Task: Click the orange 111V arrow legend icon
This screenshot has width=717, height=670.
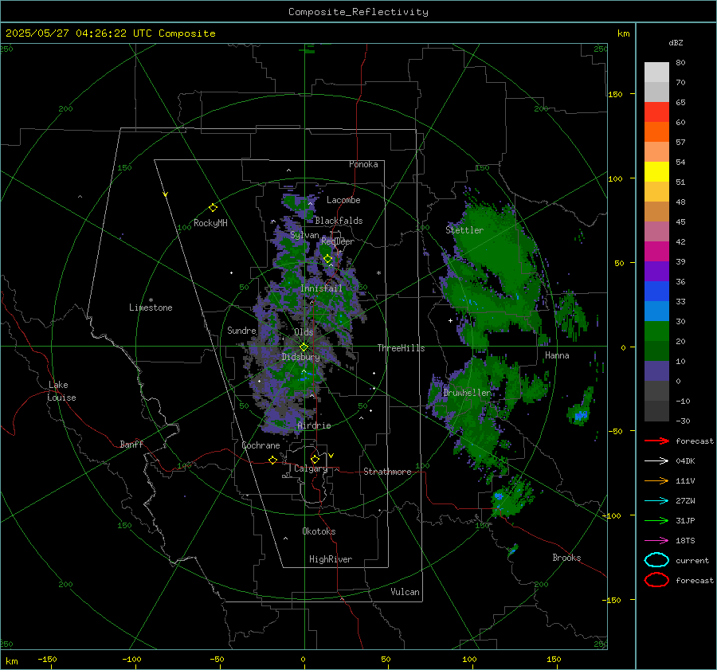Action: tap(656, 480)
